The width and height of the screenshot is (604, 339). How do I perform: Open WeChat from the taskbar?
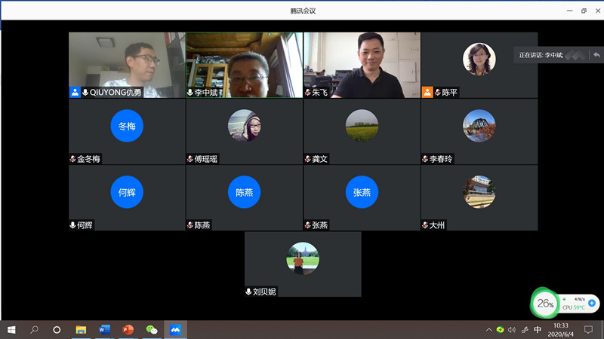pos(152,330)
